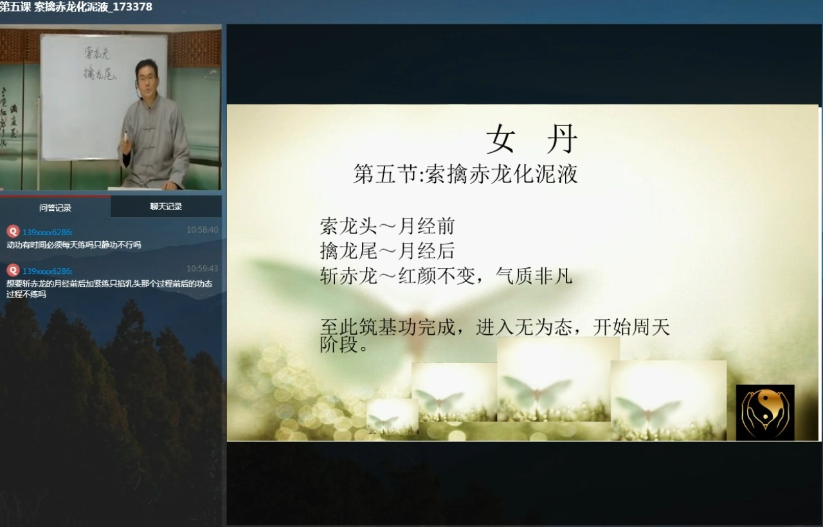
Task: Click slide line 斩赤龙～红颜不变，气质非凡
Action: 446,276
